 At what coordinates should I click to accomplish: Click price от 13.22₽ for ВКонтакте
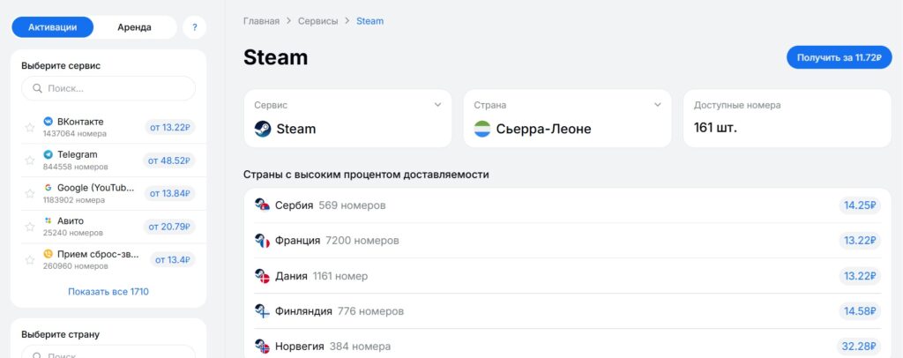(170, 127)
